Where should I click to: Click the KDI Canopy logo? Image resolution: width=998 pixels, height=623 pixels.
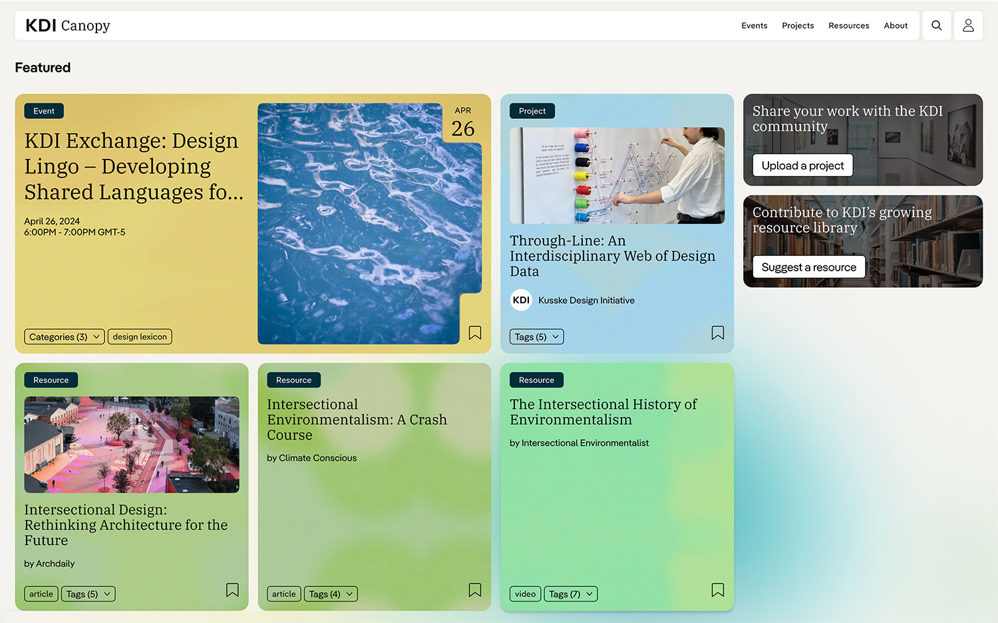coord(68,25)
